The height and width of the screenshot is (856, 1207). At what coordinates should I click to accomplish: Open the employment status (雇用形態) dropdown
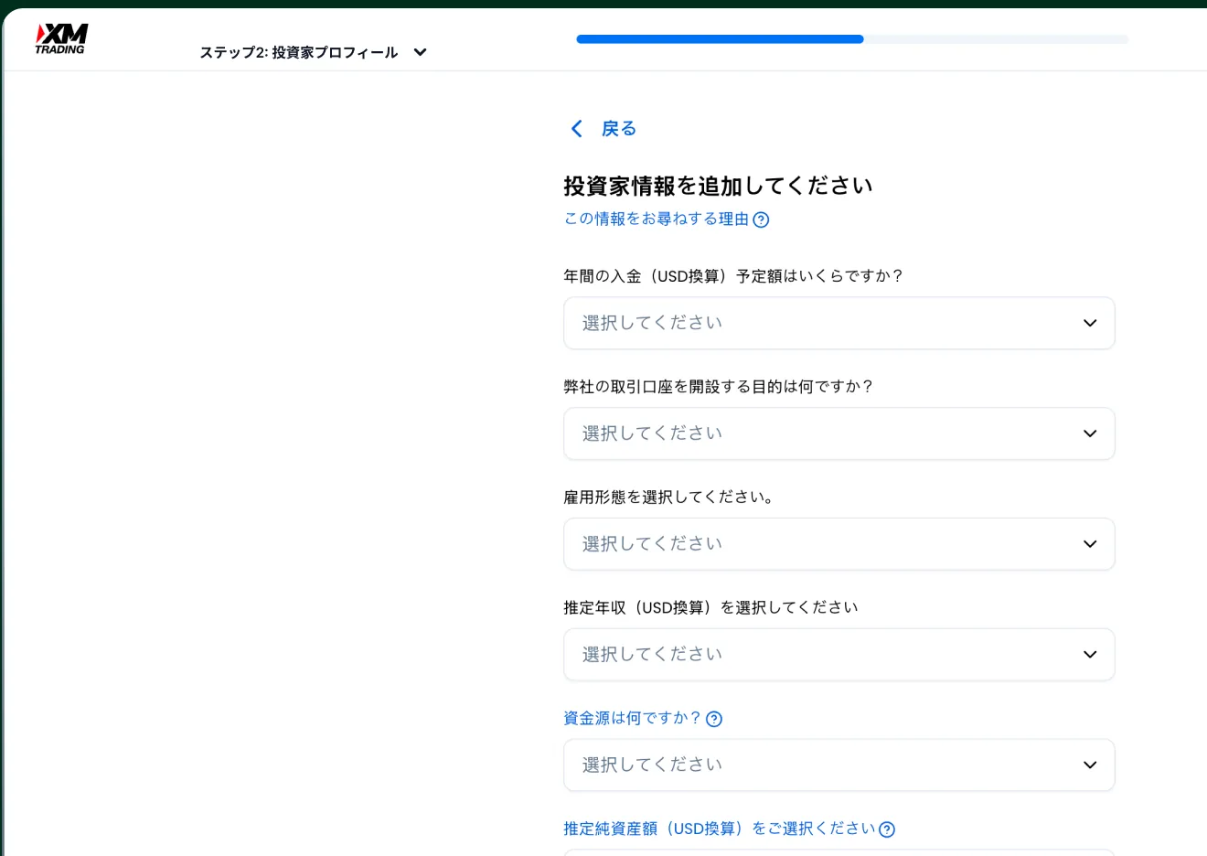(838, 544)
